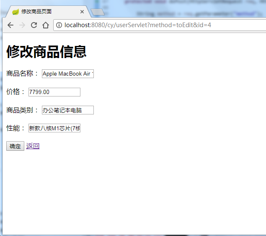The width and height of the screenshot is (266, 236).
Task: Click the 性能 field with 新款八核M1芯片
Action: [54, 128]
